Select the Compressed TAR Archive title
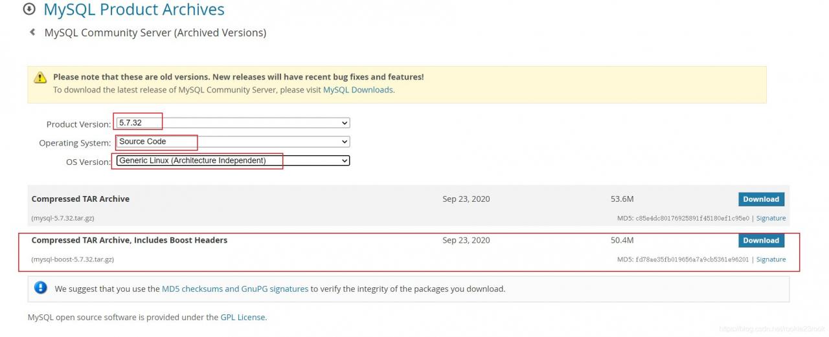The width and height of the screenshot is (829, 337). pos(80,199)
